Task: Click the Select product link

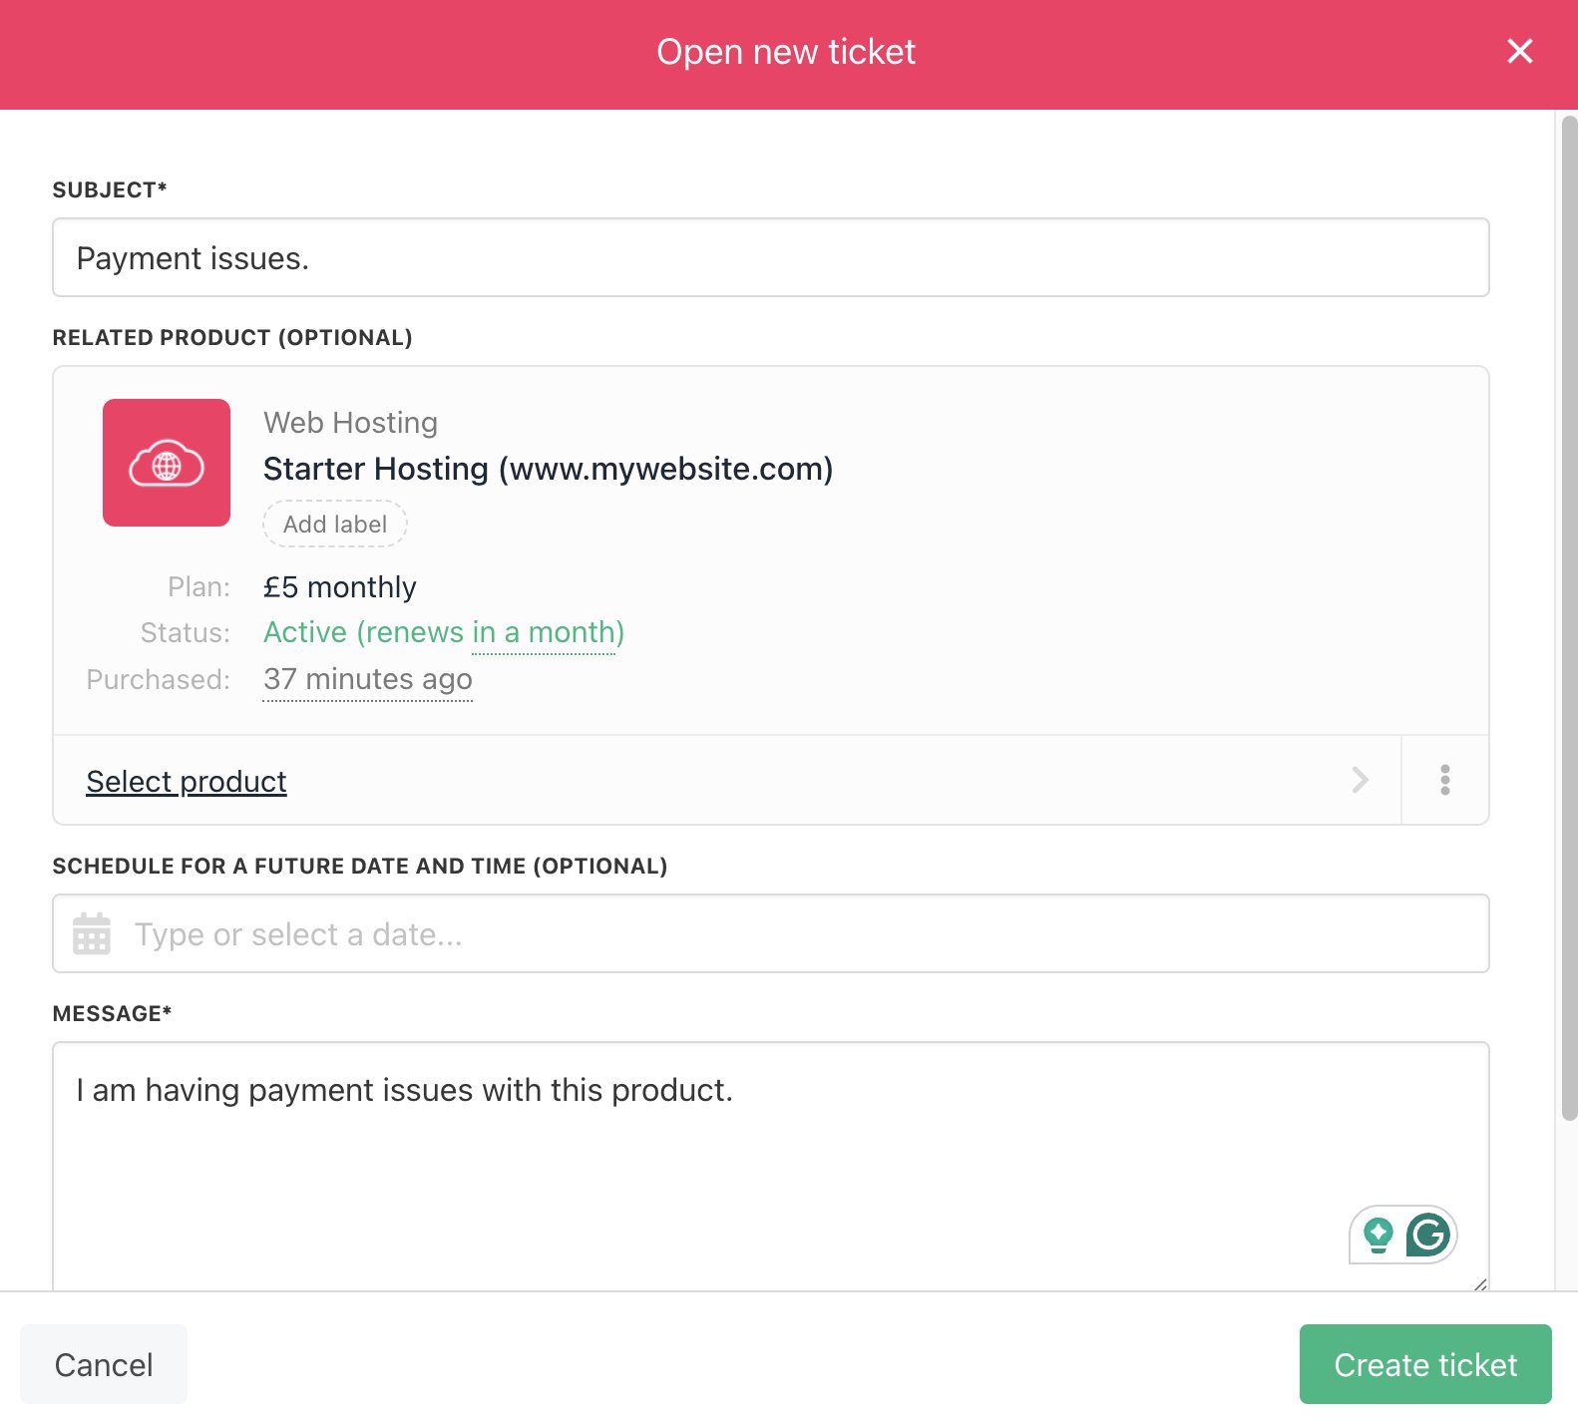Action: click(187, 781)
